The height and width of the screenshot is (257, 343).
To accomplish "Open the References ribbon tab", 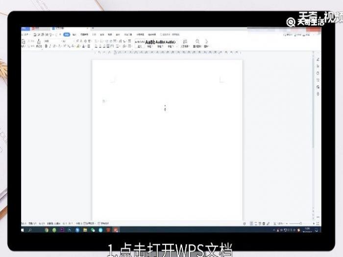I will (x=94, y=35).
